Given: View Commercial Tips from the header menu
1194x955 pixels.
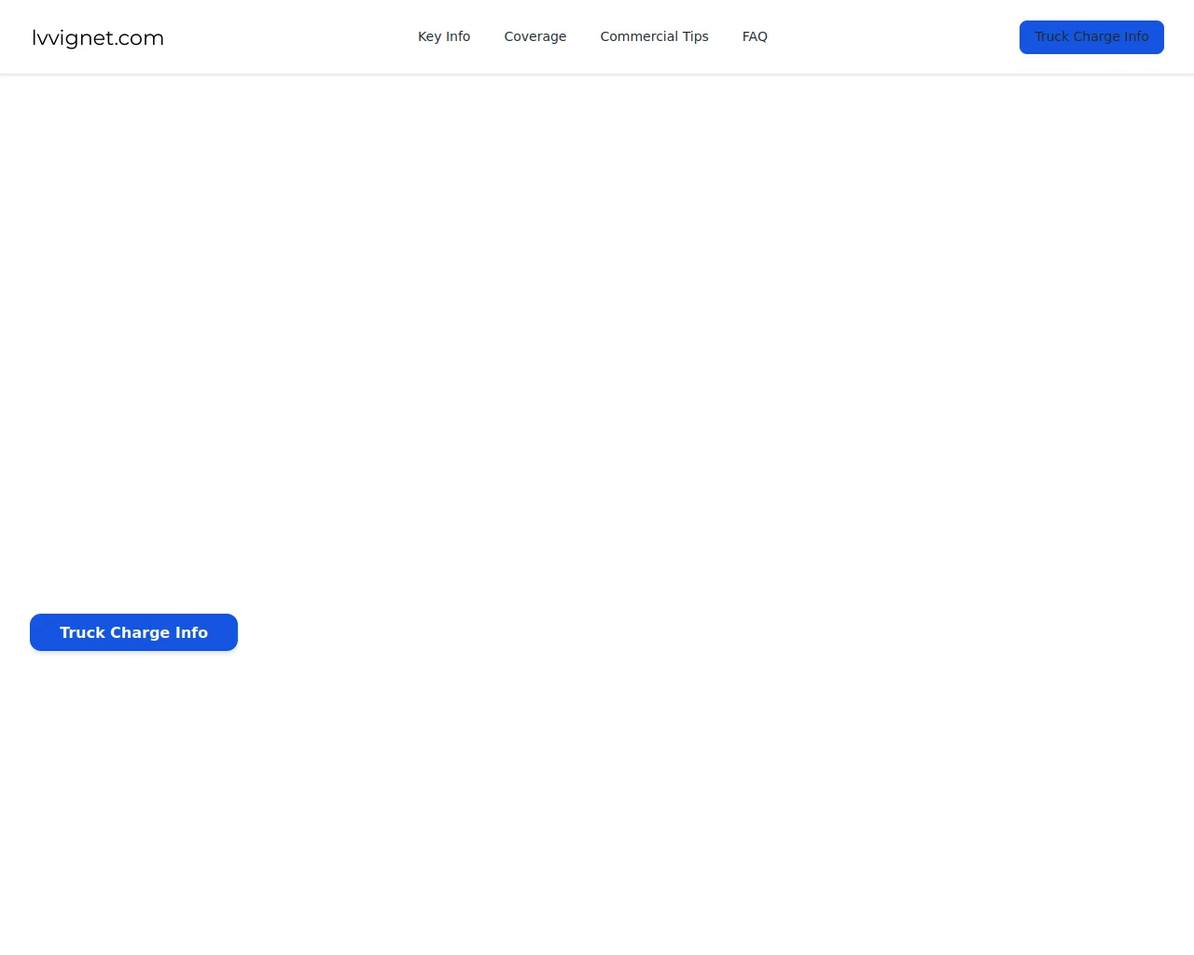Looking at the screenshot, I should point(654,36).
